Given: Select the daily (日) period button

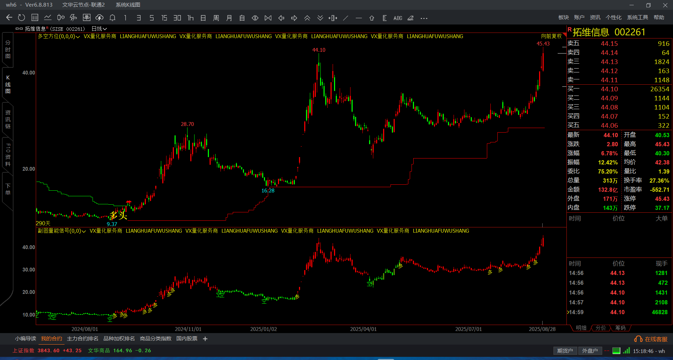Looking at the screenshot, I should pyautogui.click(x=203, y=18).
